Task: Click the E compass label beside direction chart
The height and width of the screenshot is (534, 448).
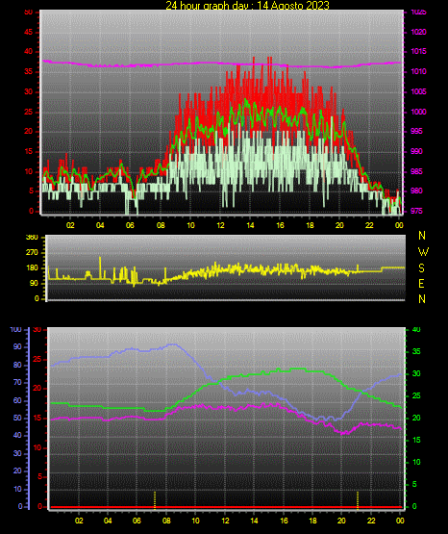Action: point(421,283)
